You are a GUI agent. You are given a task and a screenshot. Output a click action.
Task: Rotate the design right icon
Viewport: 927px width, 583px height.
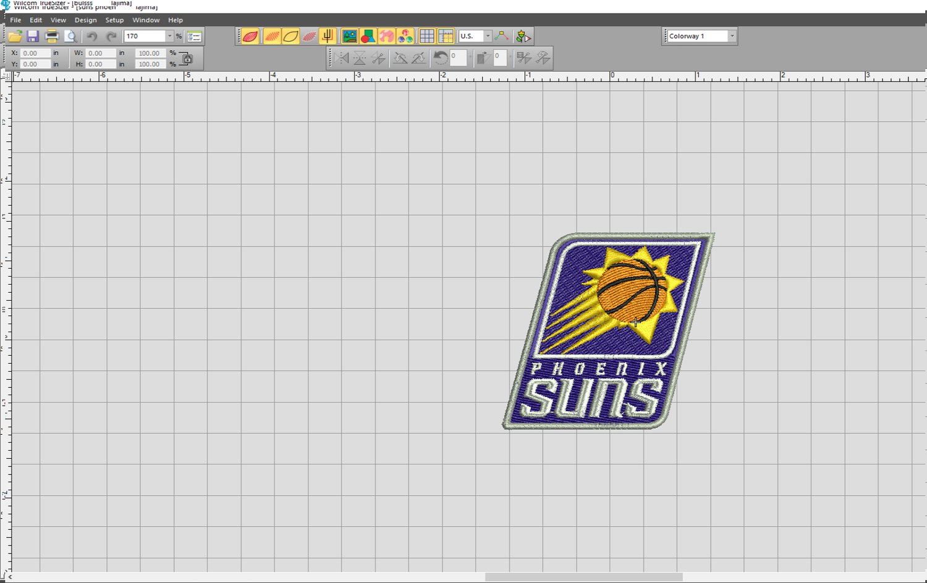(x=418, y=58)
